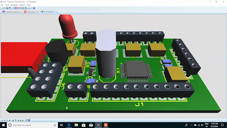Click the Close Project toolbar icon
The width and height of the screenshot is (227, 128).
click(10, 8)
